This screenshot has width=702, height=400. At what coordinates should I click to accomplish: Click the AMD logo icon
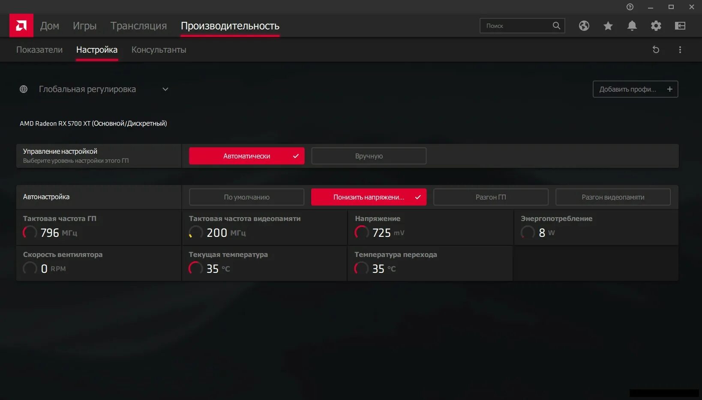coord(21,26)
